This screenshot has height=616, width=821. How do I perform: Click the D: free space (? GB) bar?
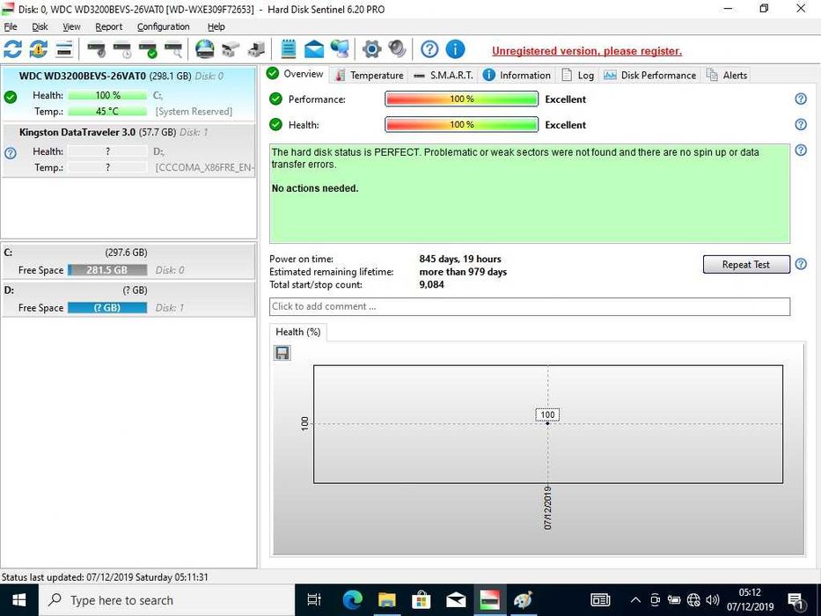107,308
